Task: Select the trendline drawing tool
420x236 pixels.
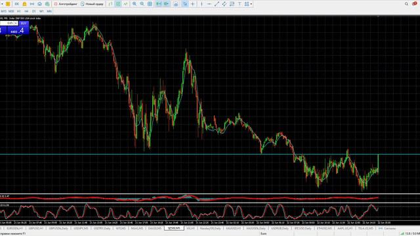Action: [x=217, y=4]
